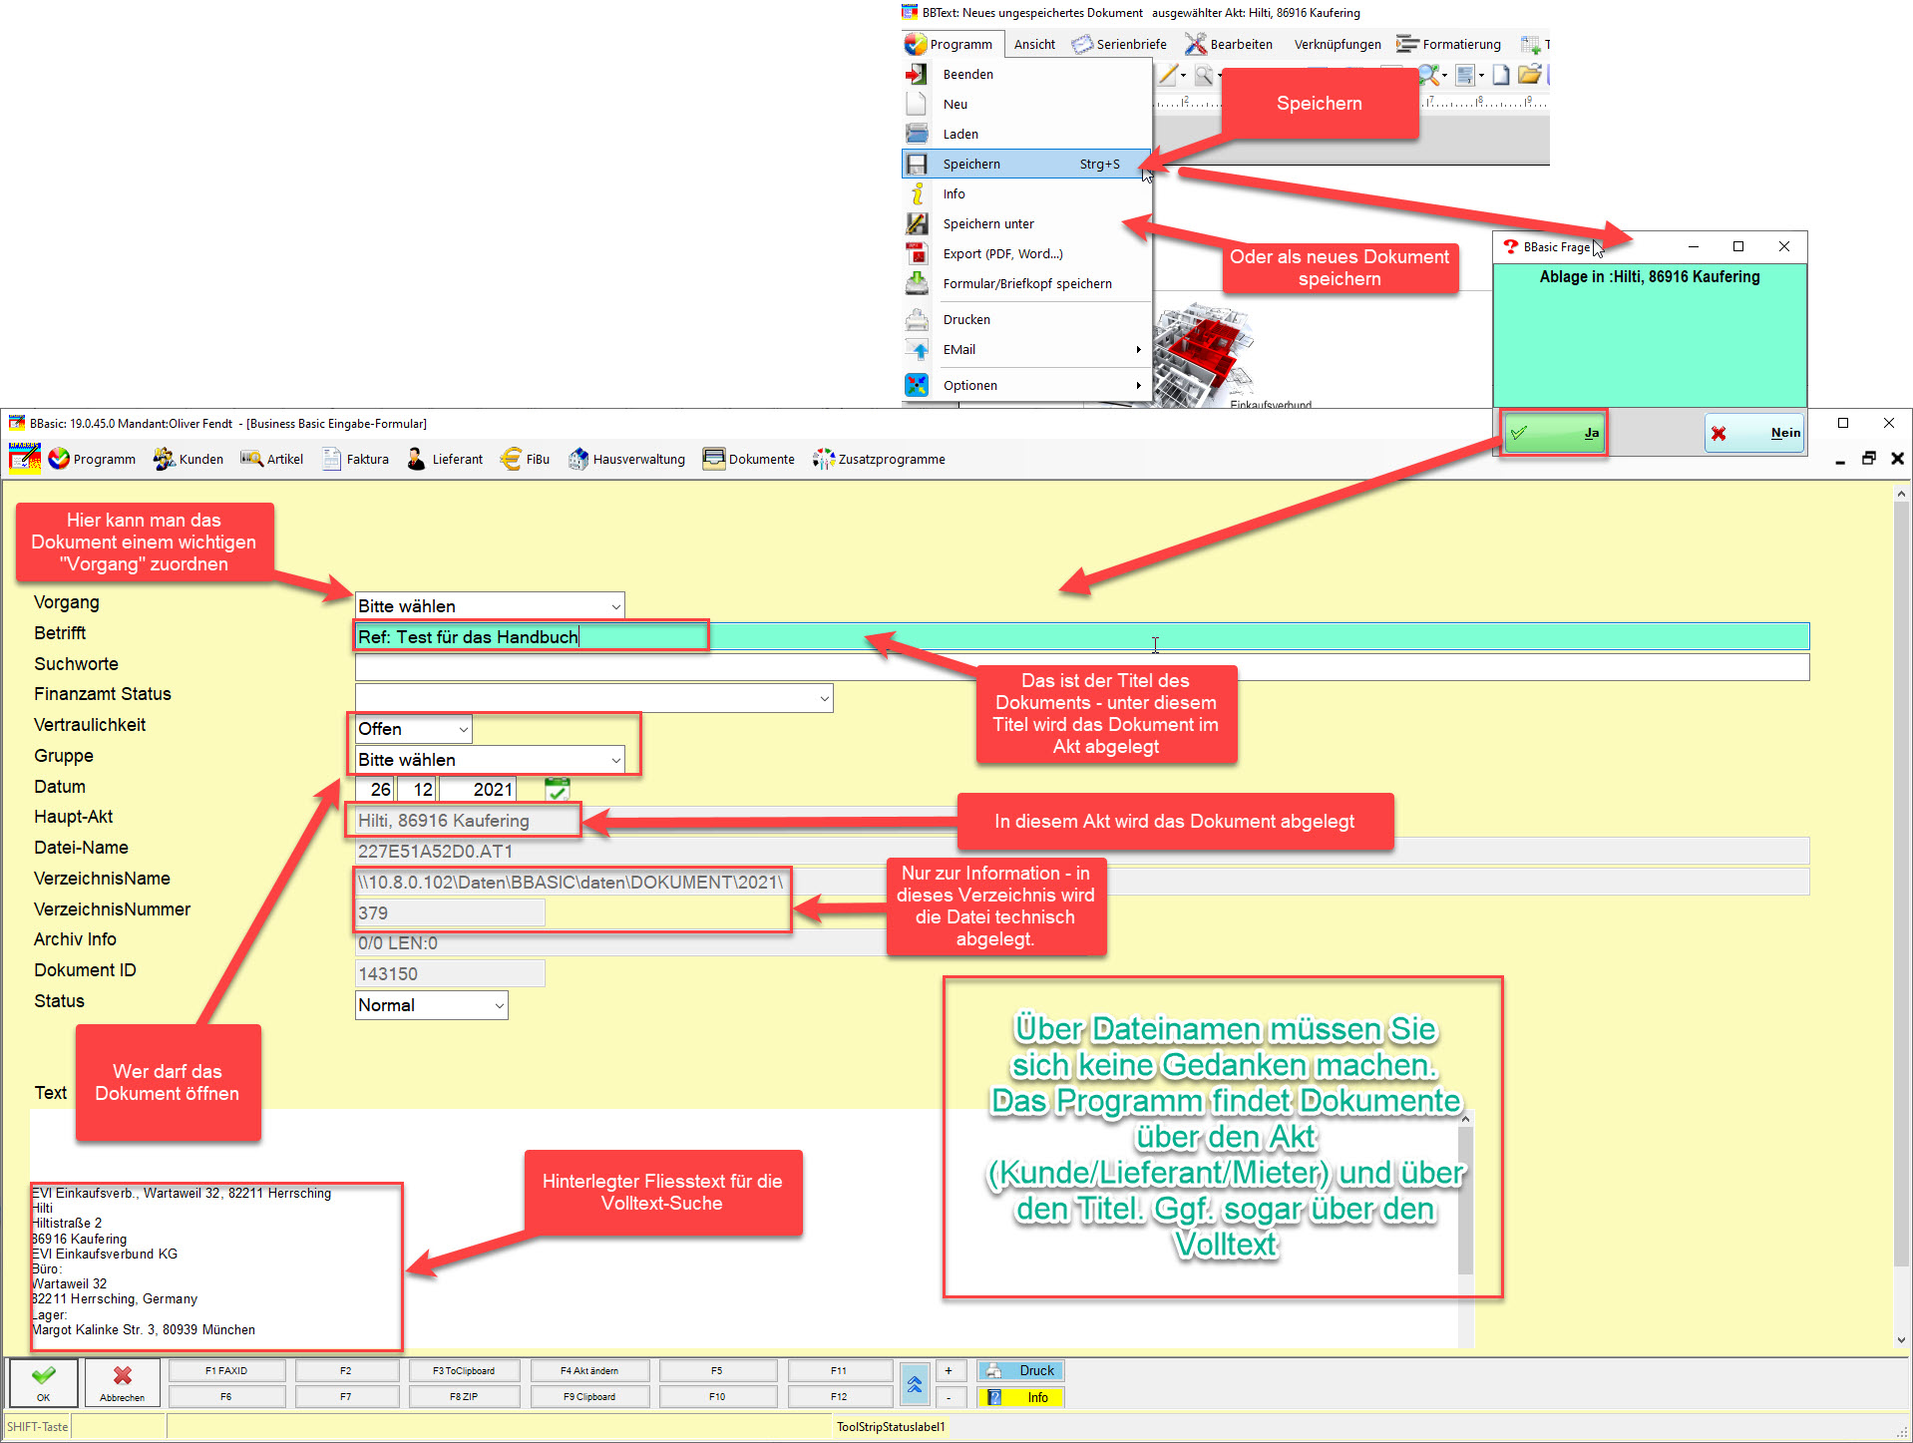The image size is (1913, 1443).
Task: Click the search-and-replace magnifier icon in BBText toolbar
Action: (x=1429, y=75)
